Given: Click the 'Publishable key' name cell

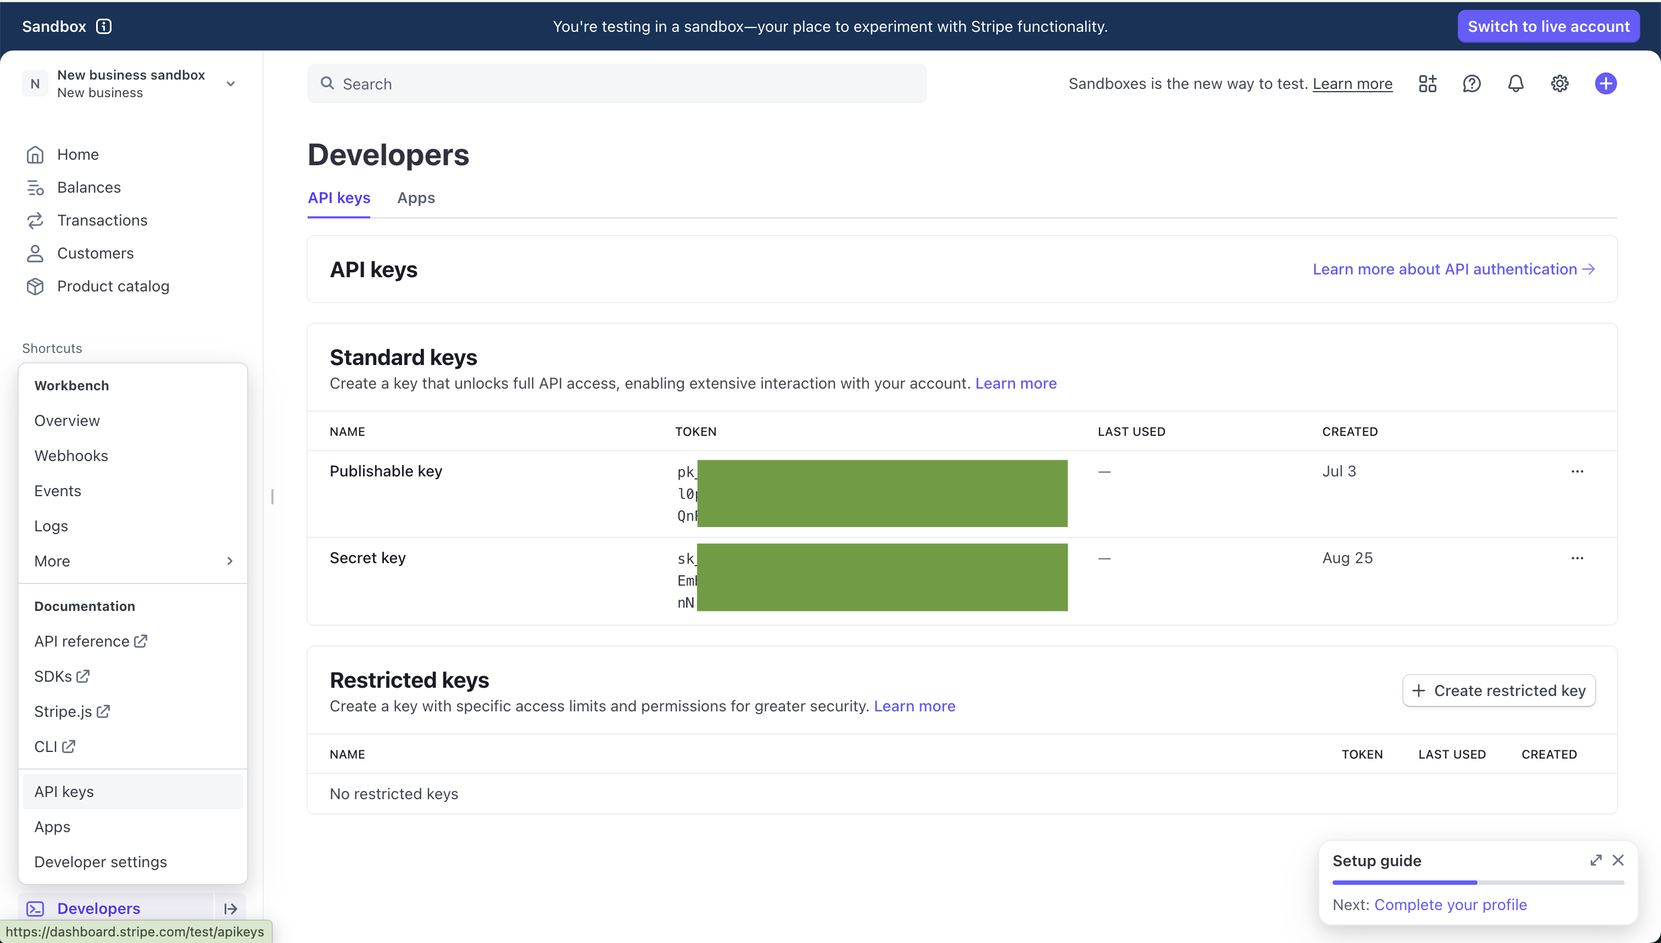Looking at the screenshot, I should [x=386, y=472].
